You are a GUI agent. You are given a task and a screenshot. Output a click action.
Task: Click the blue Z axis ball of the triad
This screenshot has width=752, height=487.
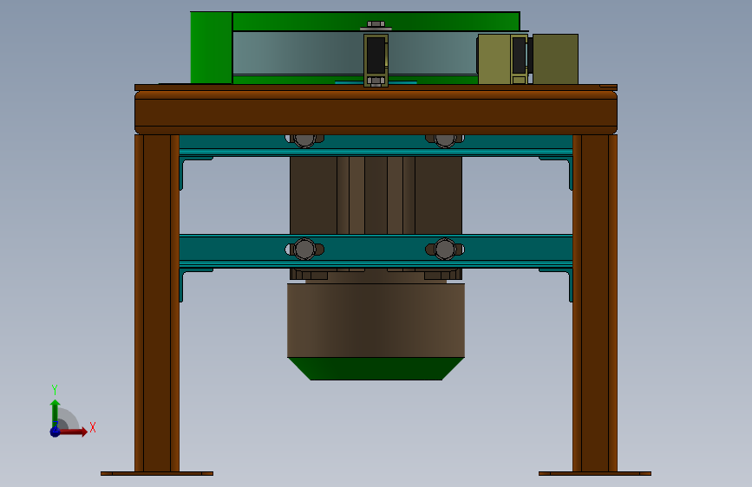(x=56, y=432)
